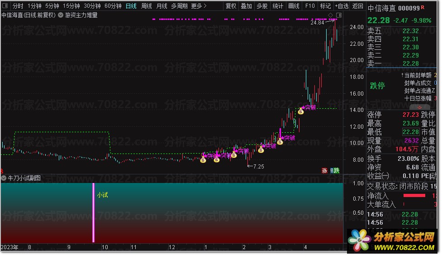Click the 跌 green tag at chart bottom
The image size is (442, 255).
click(337, 171)
